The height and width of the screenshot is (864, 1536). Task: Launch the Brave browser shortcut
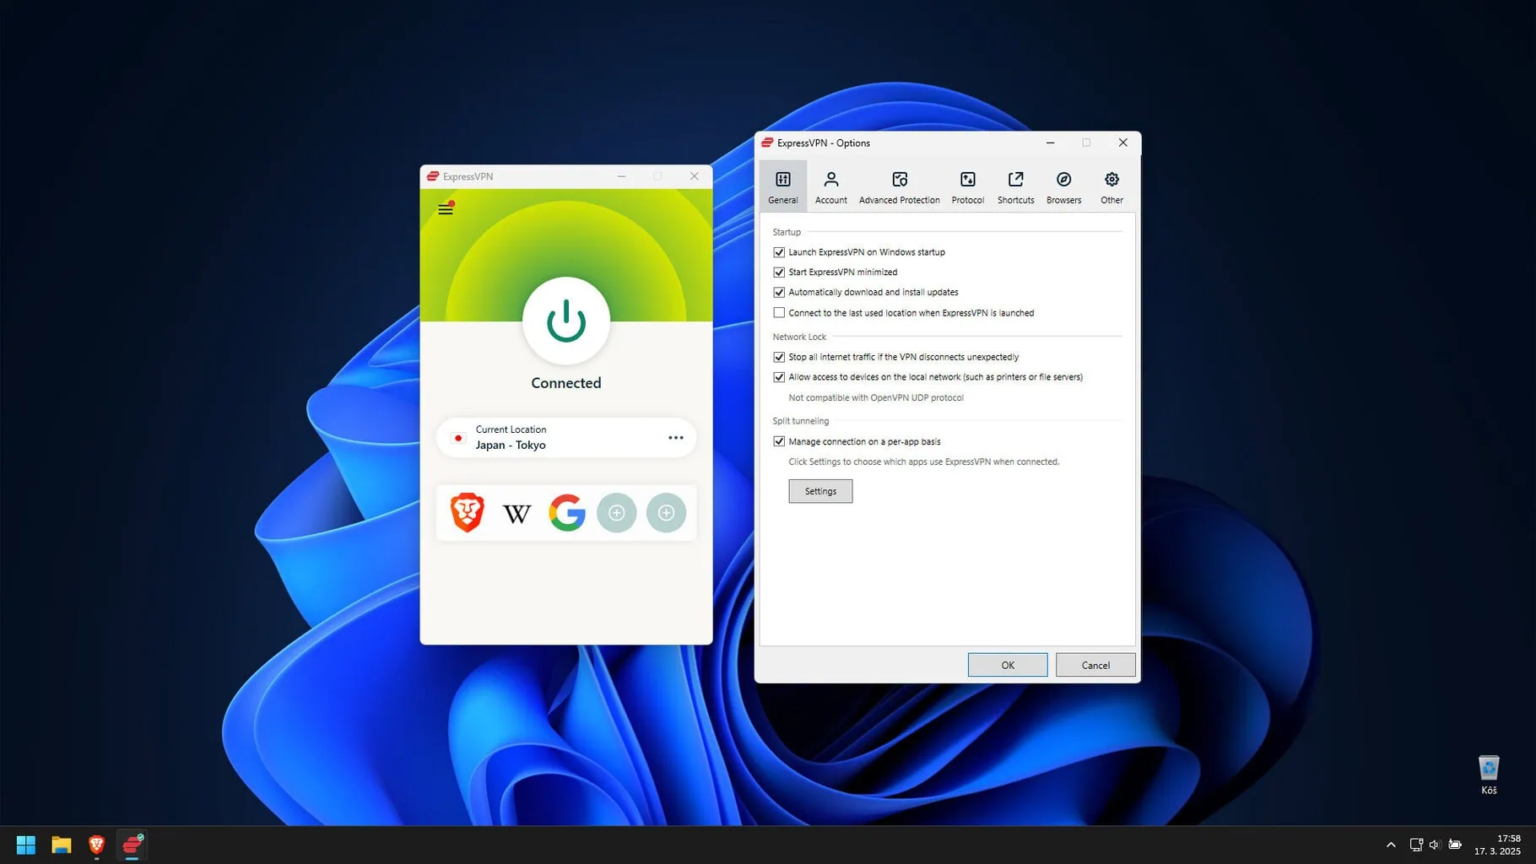[x=467, y=512]
